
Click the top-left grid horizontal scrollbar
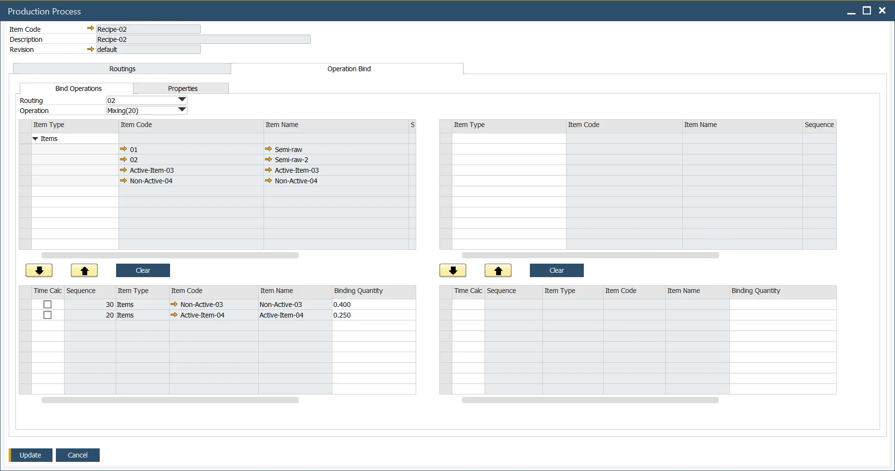[170, 255]
